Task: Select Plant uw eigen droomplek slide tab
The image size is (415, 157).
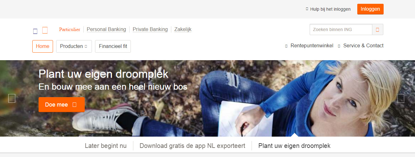Action: tap(294, 146)
